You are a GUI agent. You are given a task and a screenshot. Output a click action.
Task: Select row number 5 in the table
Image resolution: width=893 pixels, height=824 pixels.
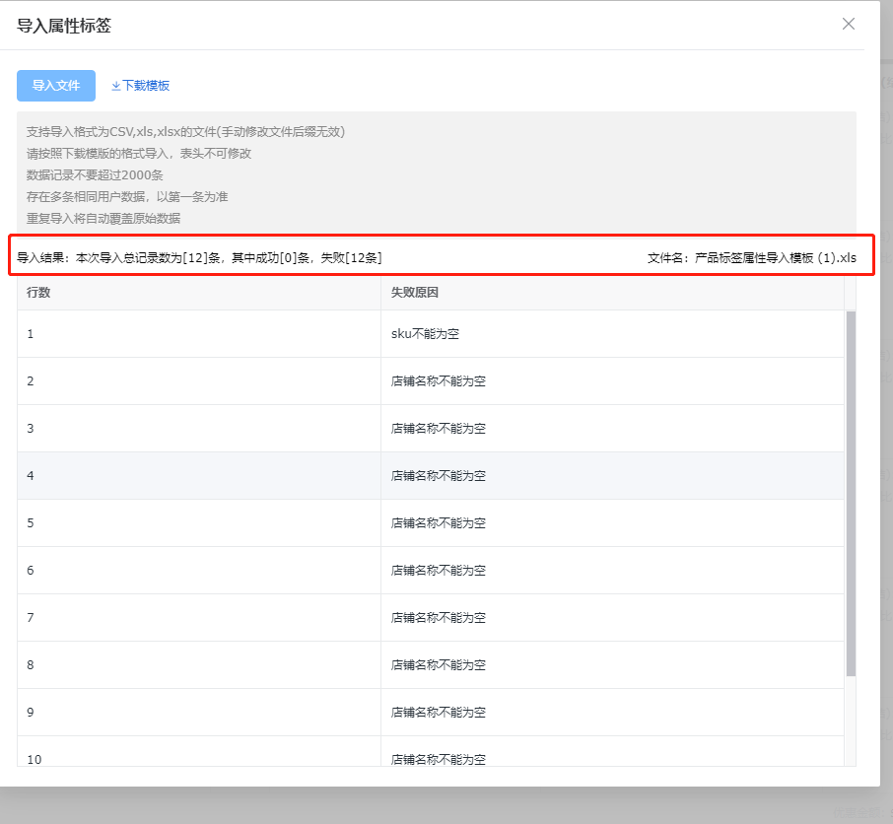point(31,522)
